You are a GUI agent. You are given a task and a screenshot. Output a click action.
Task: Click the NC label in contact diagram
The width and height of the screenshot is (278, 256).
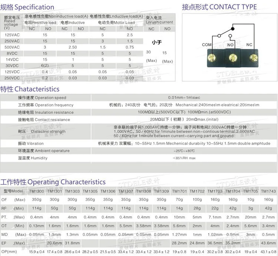click(x=249, y=45)
